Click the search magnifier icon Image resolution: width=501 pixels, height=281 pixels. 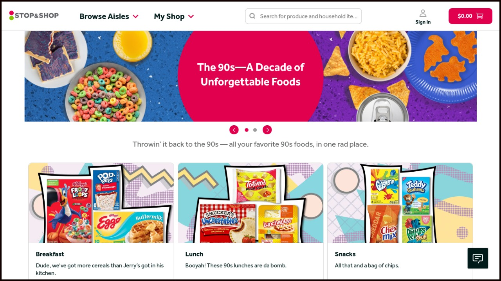252,16
